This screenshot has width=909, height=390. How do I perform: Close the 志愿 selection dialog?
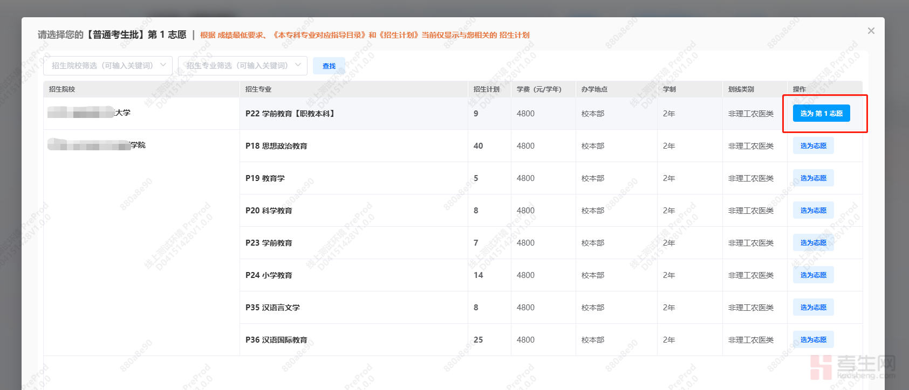click(x=871, y=31)
